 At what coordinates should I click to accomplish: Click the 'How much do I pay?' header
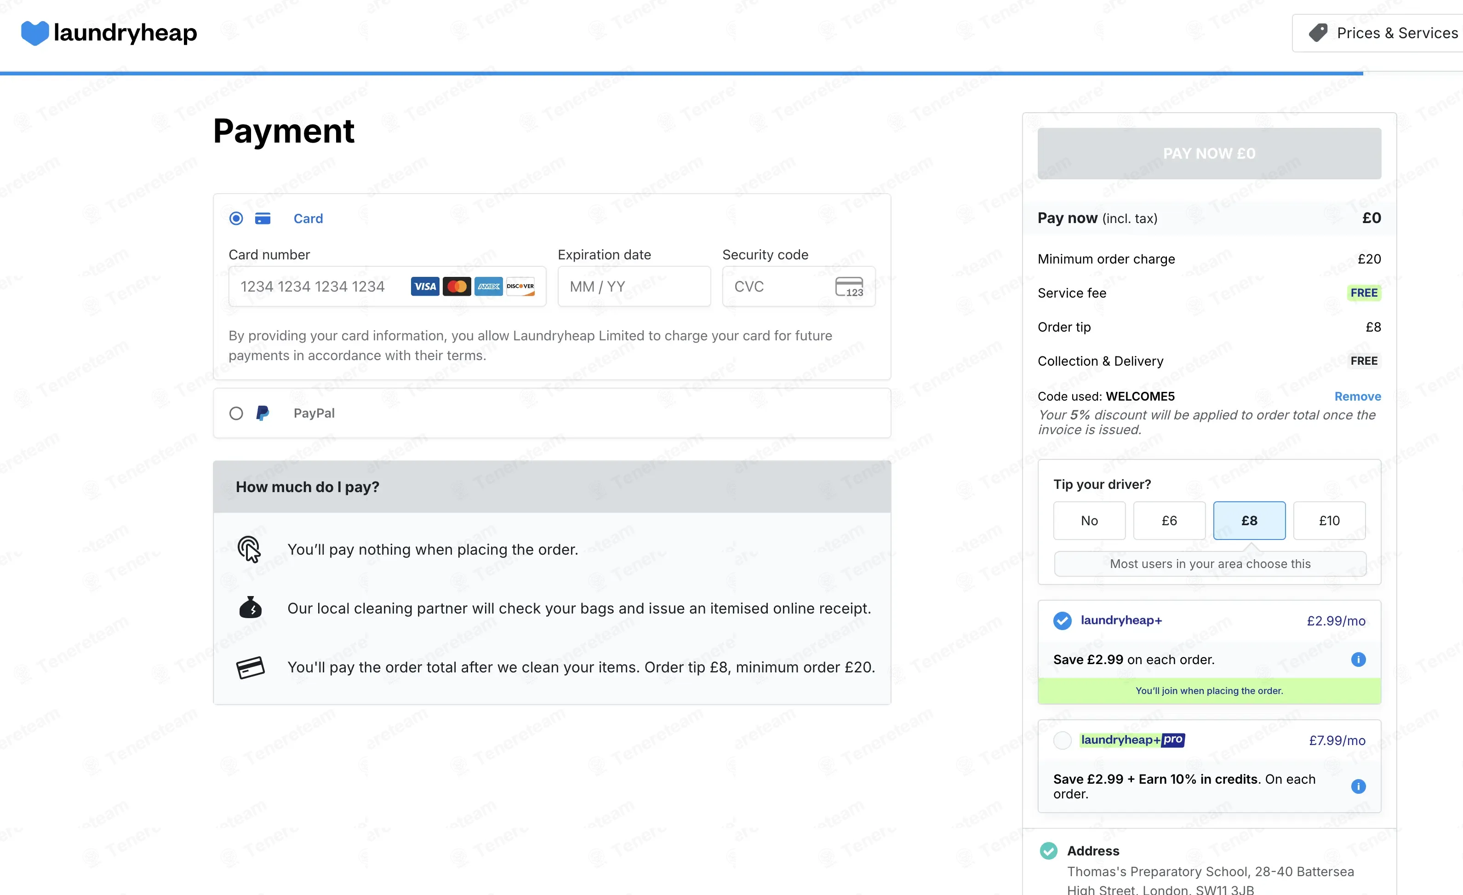pyautogui.click(x=552, y=487)
